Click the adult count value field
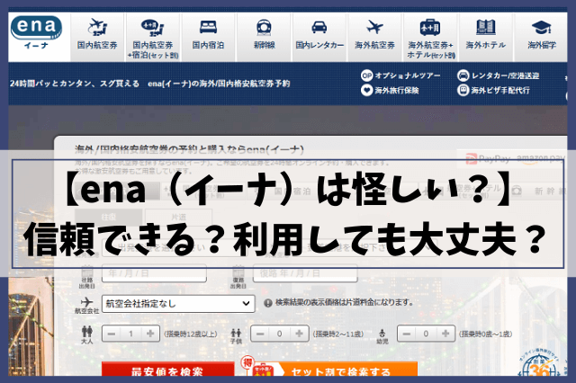Image resolution: width=576 pixels, height=383 pixels. [130, 334]
